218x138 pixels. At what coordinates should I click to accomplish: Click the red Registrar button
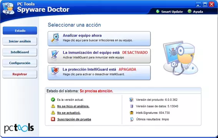20,74
